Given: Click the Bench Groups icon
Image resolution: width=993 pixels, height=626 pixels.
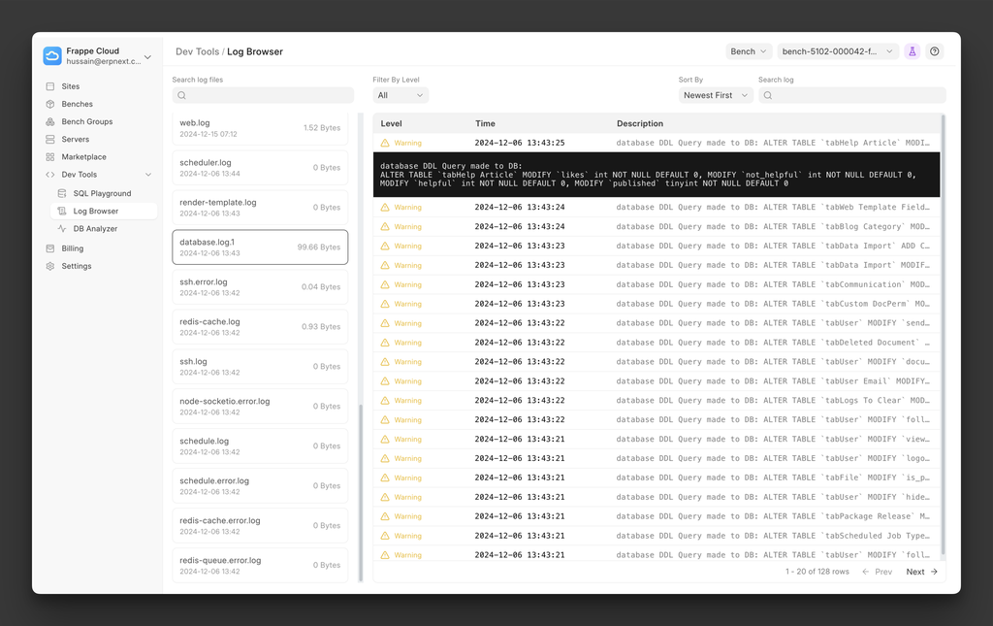Looking at the screenshot, I should tap(50, 121).
